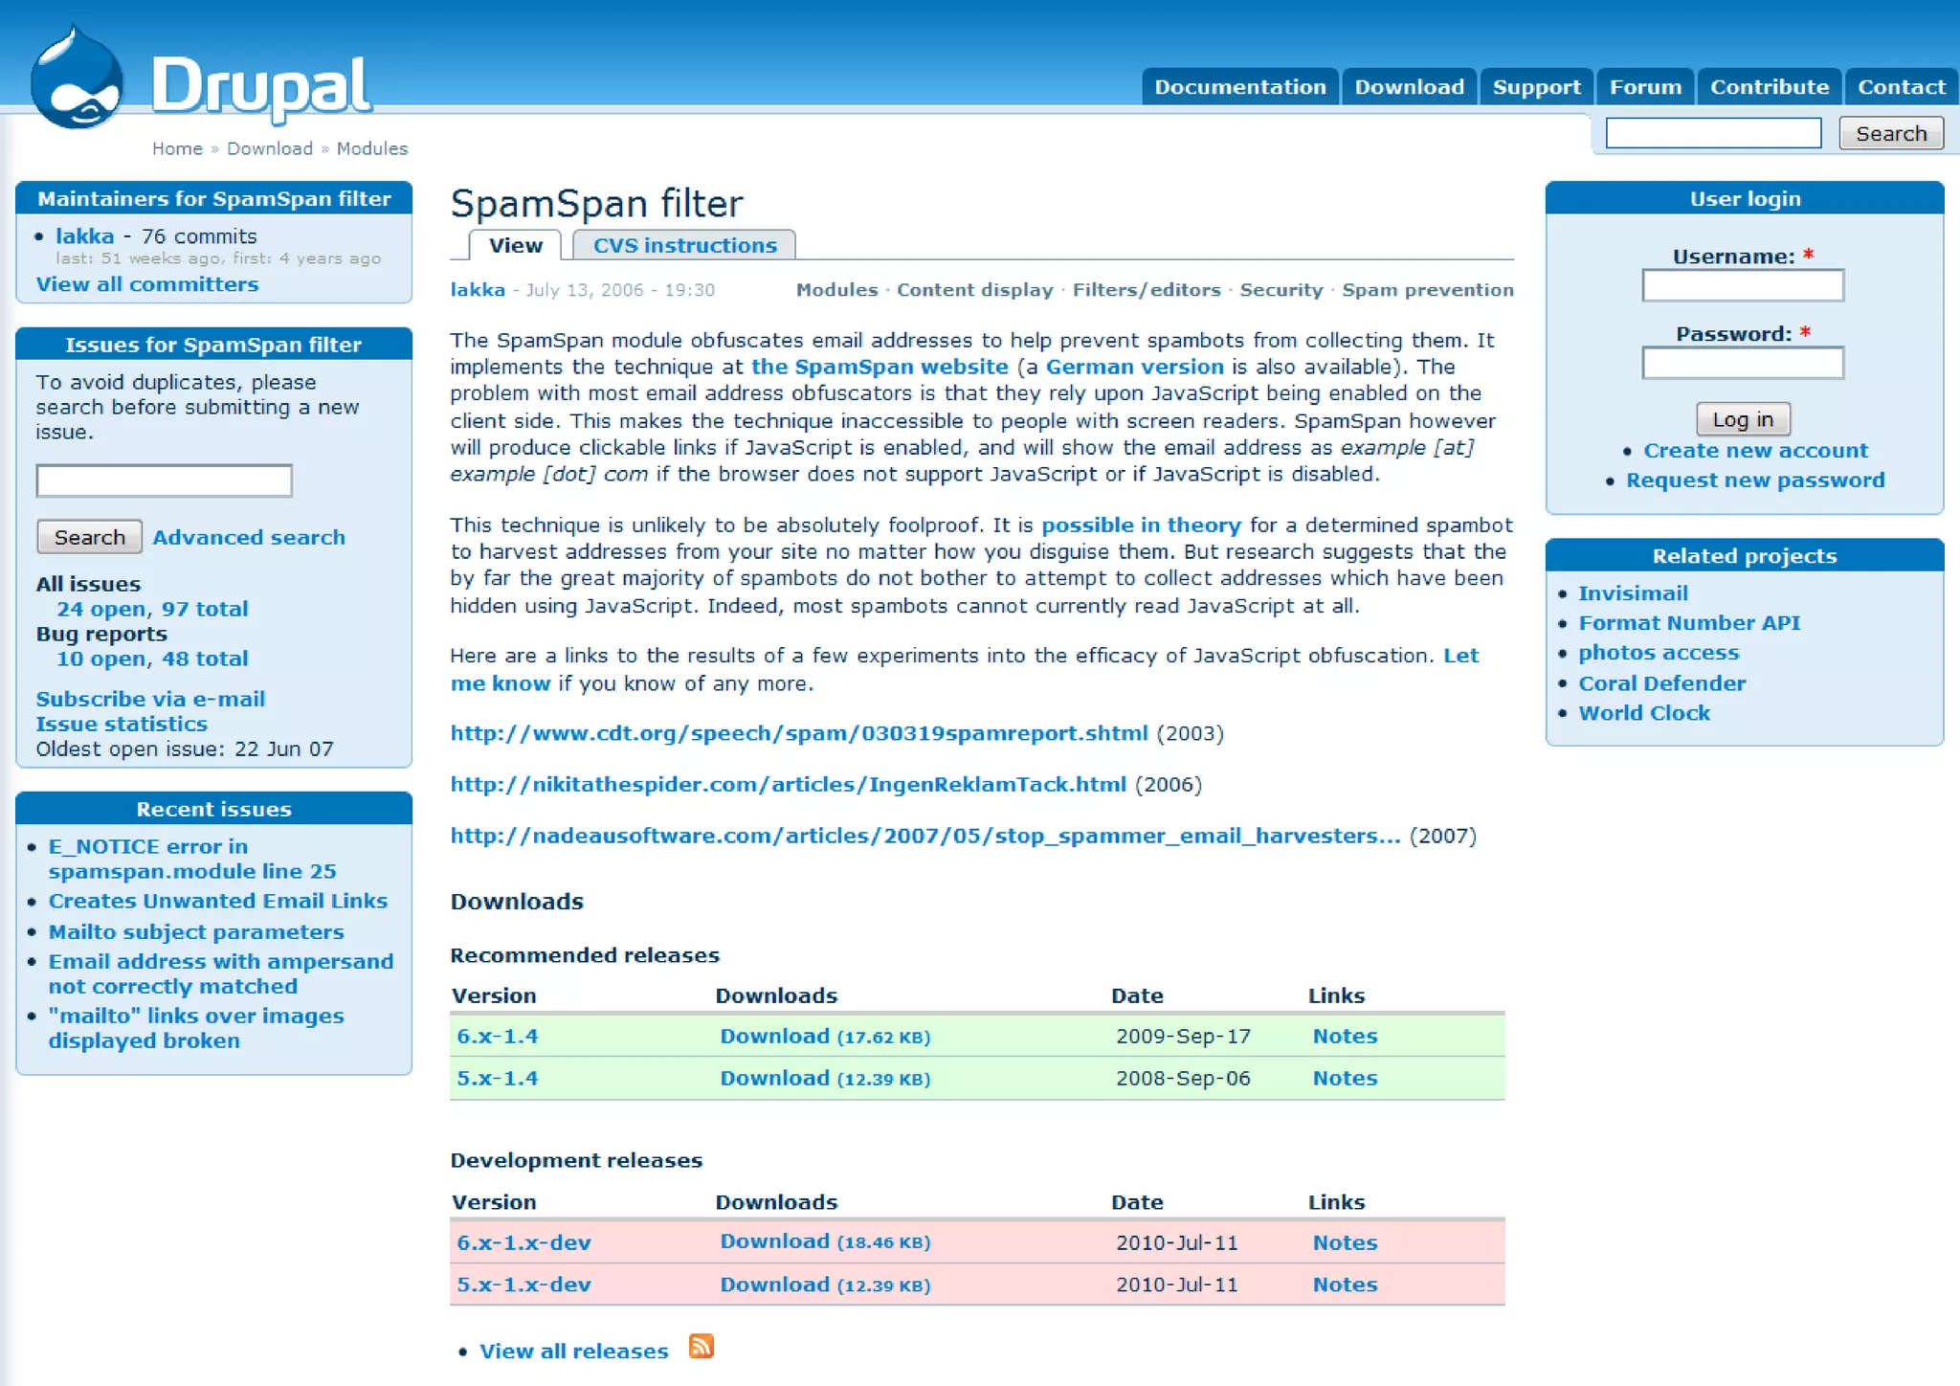The width and height of the screenshot is (1960, 1386).
Task: Switch to the View tab
Action: (515, 246)
